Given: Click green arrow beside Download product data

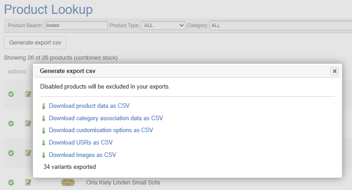Looking at the screenshot, I should pyautogui.click(x=44, y=106).
